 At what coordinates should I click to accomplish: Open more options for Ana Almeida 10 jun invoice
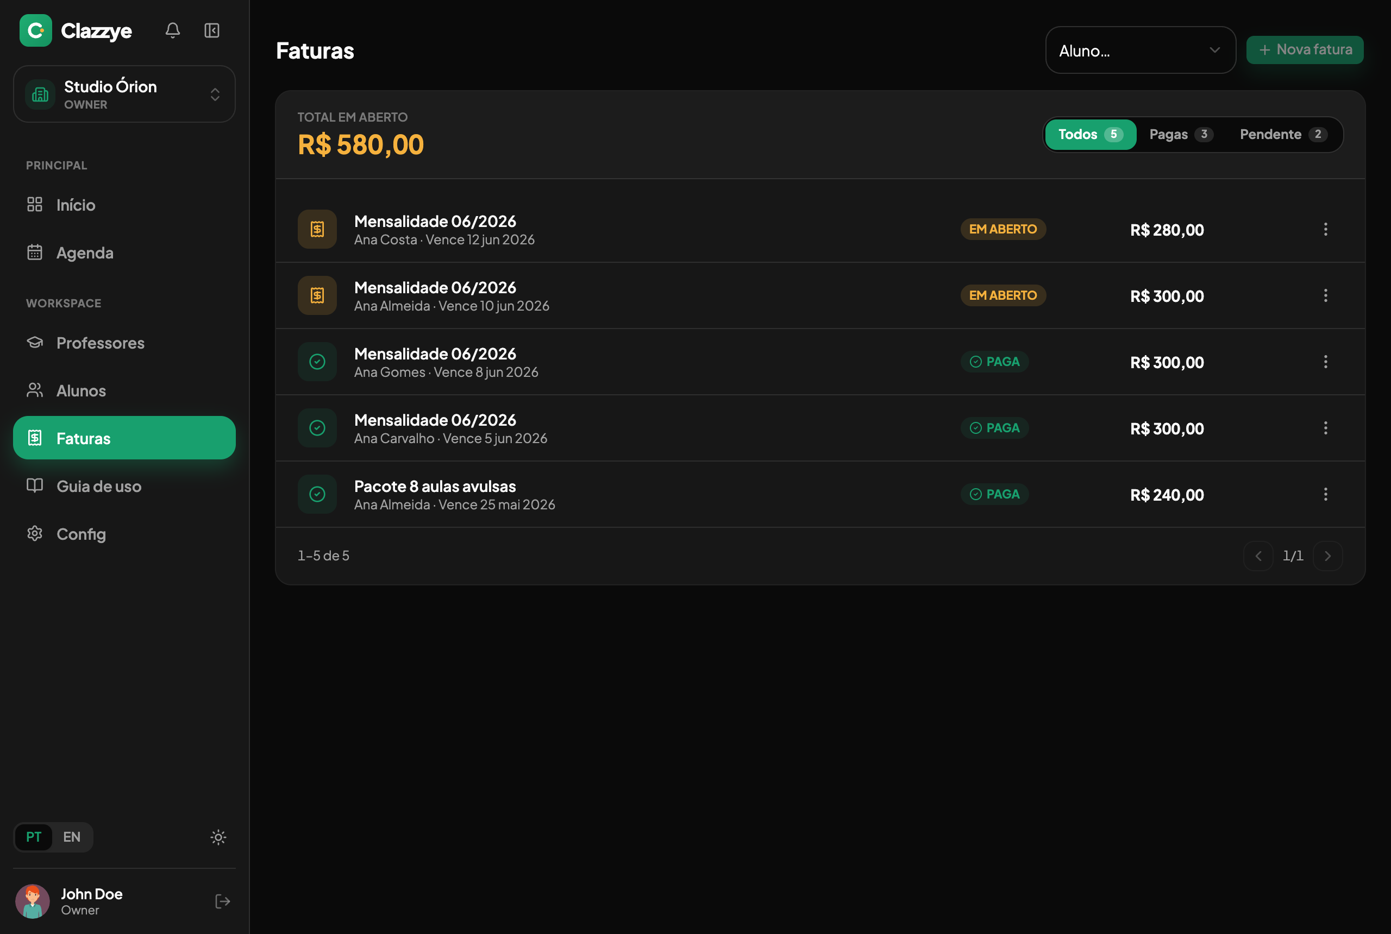(x=1325, y=295)
